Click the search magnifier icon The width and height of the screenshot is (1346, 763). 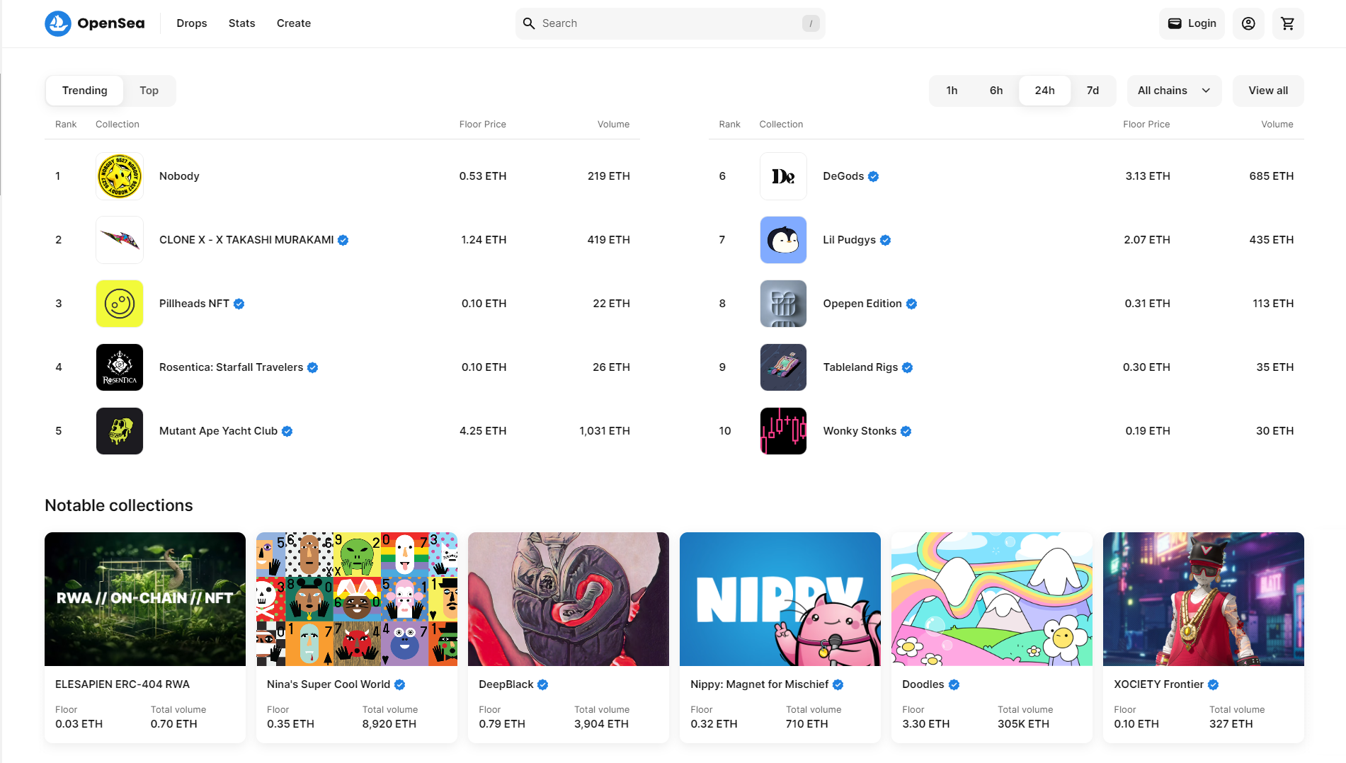coord(529,23)
